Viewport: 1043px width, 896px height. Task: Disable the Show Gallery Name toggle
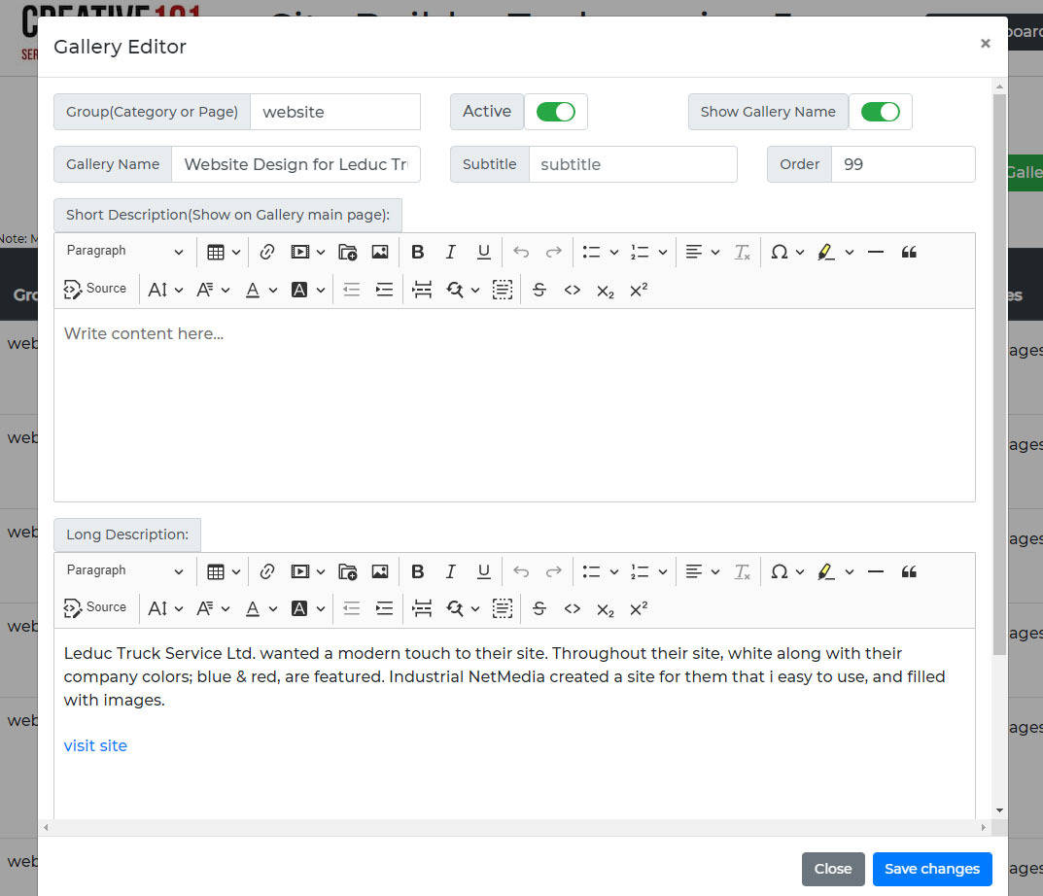pos(880,112)
